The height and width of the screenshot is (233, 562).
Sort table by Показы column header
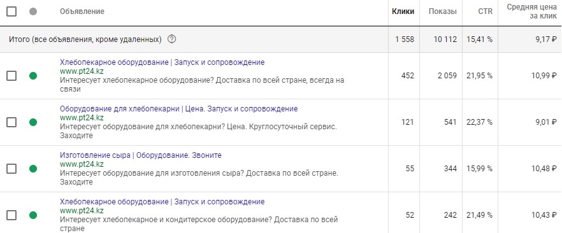click(443, 11)
